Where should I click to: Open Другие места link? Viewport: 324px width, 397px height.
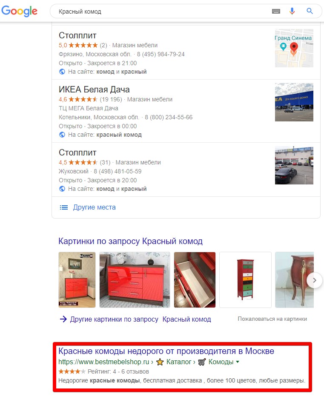94,207
